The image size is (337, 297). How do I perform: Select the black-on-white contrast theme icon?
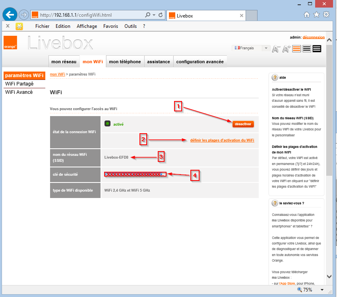(307, 49)
